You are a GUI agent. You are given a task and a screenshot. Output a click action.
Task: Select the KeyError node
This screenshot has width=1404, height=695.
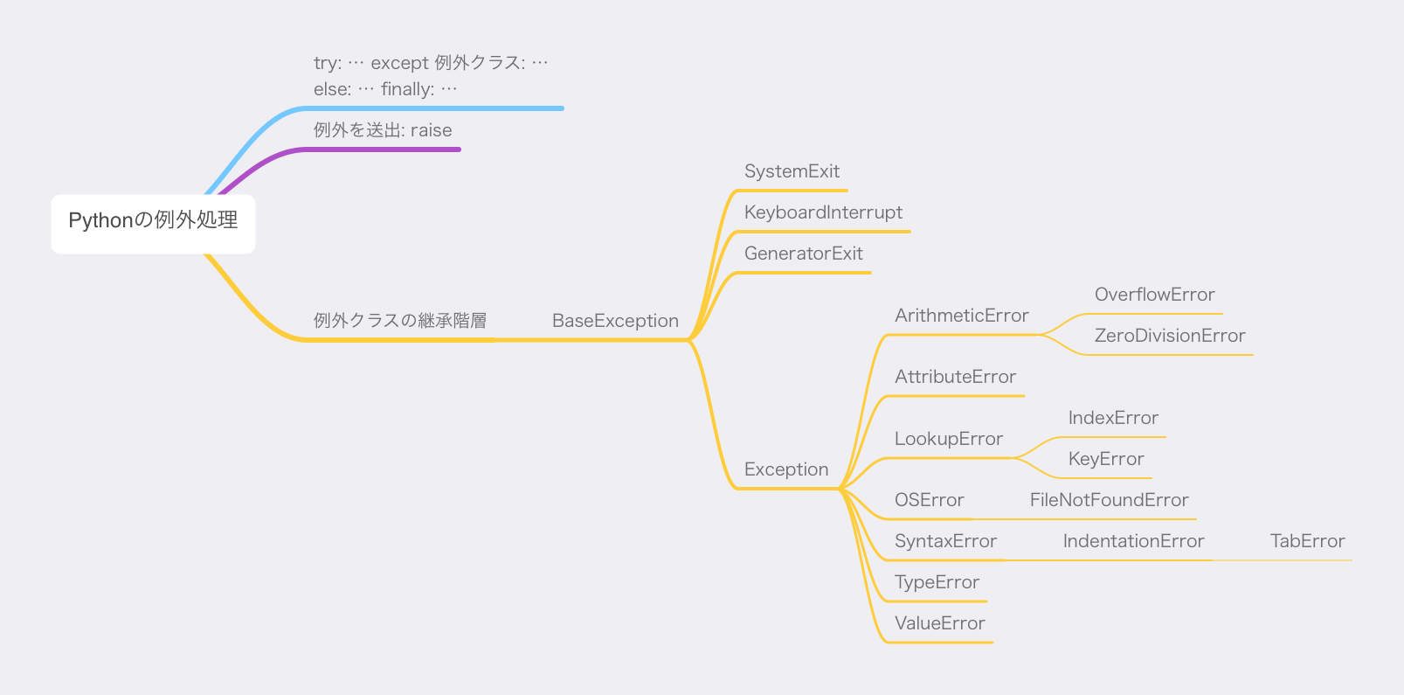[1105, 459]
